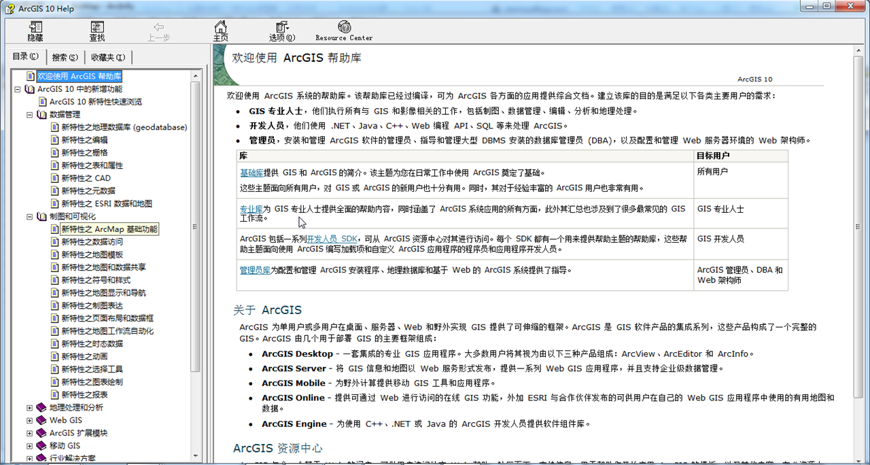Viewport: 870px width, 465px height.
Task: Expand the 地理处理和分析 tree node
Action: [x=30, y=408]
